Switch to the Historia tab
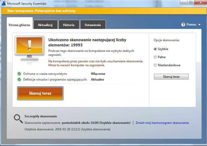The height and width of the screenshot is (146, 207). (69, 25)
